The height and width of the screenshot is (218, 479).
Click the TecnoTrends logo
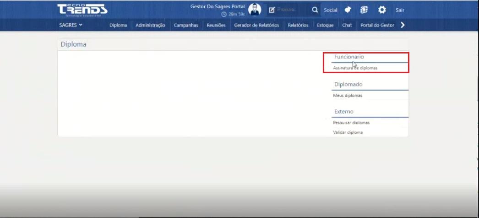[82, 10]
